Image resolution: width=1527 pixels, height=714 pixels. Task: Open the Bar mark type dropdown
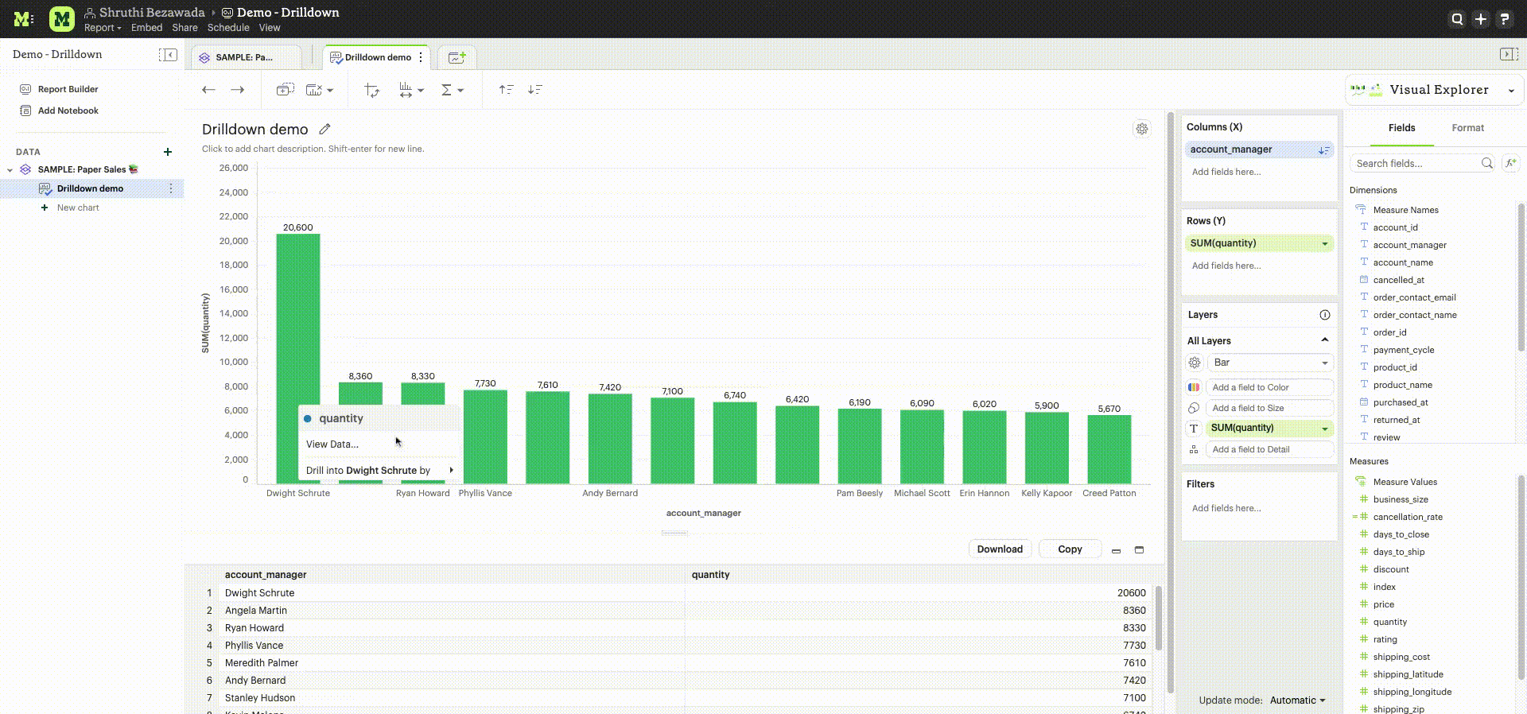(x=1269, y=363)
